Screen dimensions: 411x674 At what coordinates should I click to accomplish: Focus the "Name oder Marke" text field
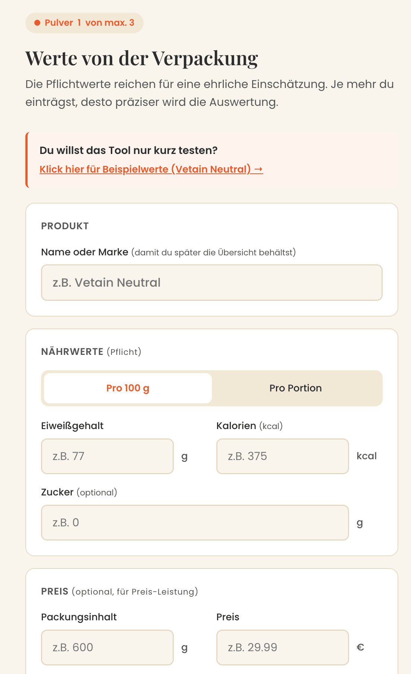pos(211,283)
